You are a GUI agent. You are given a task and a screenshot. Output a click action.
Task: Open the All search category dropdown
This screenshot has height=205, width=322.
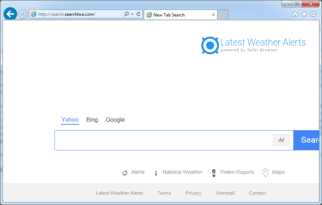pos(281,140)
